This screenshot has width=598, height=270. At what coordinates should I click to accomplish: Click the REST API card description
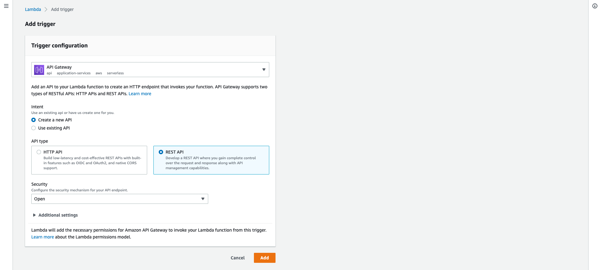click(210, 163)
